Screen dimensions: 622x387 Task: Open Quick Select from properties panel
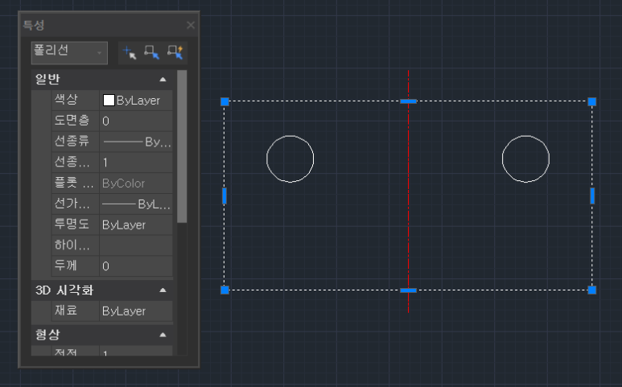(x=175, y=52)
